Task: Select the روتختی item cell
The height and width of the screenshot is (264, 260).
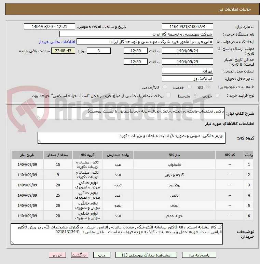Action: click(174, 185)
